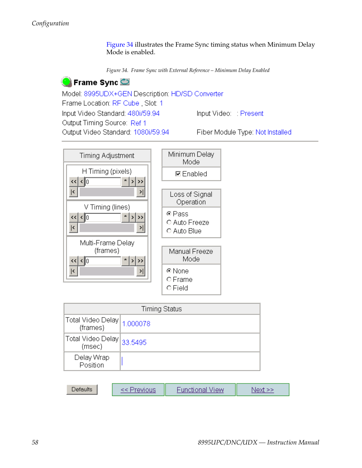Fine increase V Timing with single-right arrow
Viewport: 362px width, 468px height.
(132, 218)
